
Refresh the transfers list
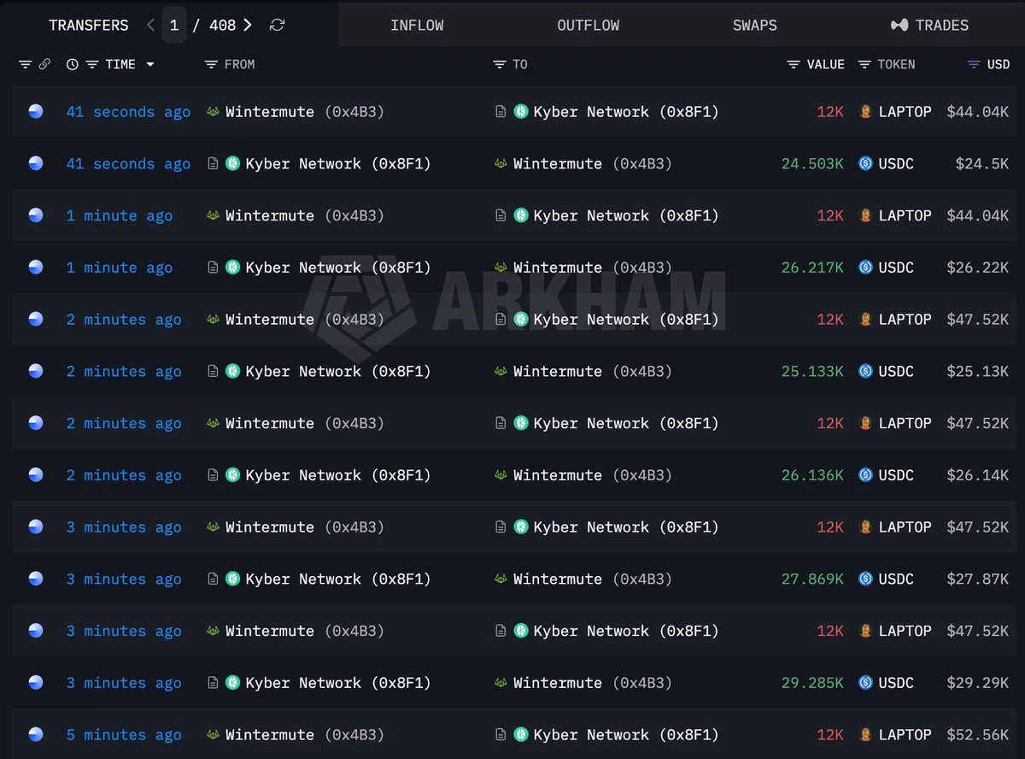(x=277, y=25)
